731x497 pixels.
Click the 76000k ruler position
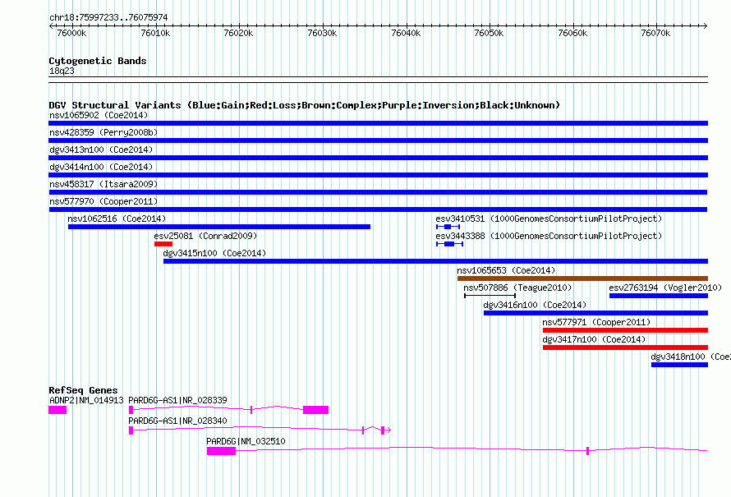pos(71,33)
